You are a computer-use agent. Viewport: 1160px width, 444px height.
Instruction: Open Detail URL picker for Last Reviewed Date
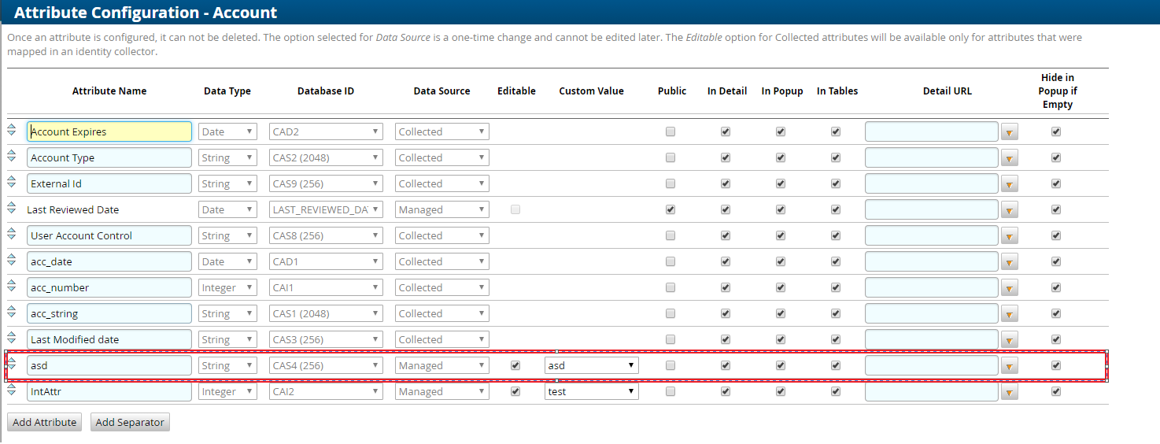point(1009,210)
